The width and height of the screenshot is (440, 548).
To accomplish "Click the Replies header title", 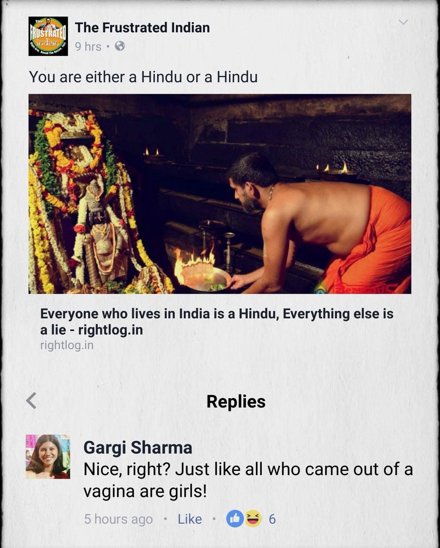I will pyautogui.click(x=236, y=401).
